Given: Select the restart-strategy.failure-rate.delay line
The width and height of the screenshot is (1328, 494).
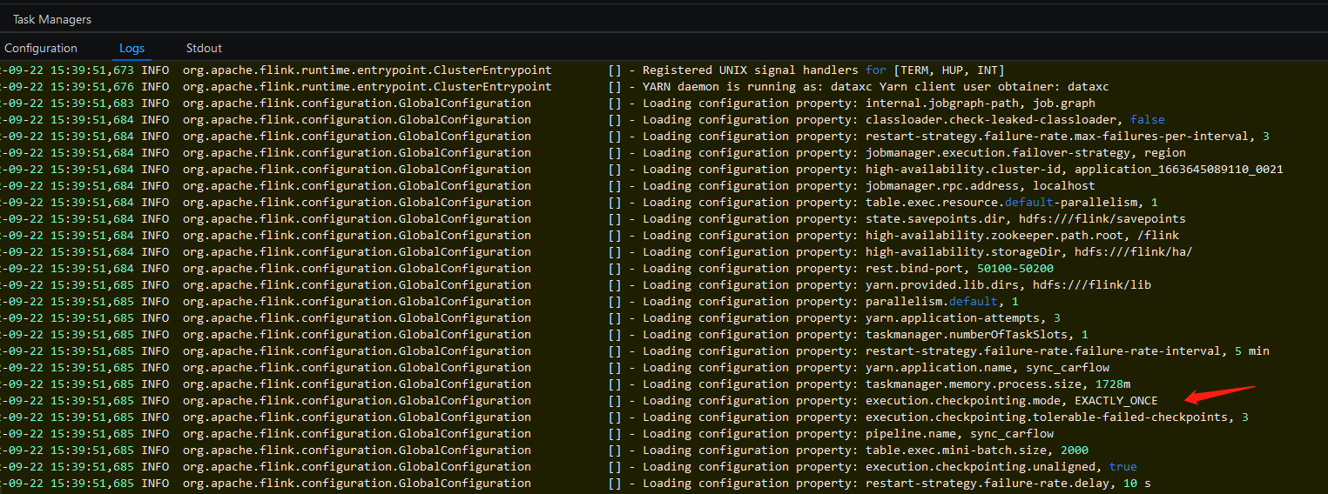Looking at the screenshot, I should 576,484.
